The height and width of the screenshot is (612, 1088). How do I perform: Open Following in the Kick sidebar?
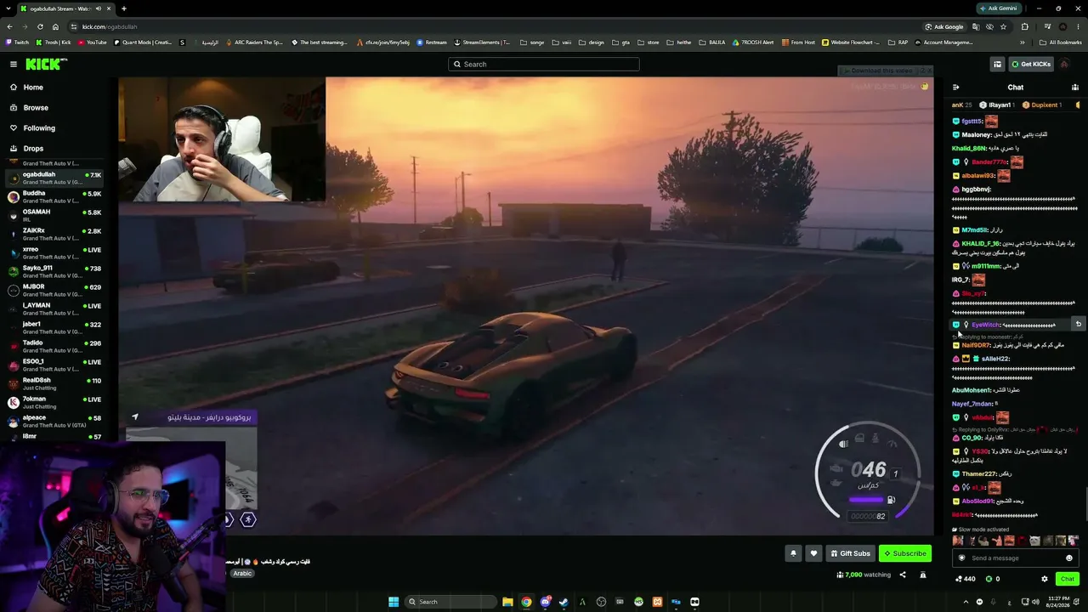(39, 128)
